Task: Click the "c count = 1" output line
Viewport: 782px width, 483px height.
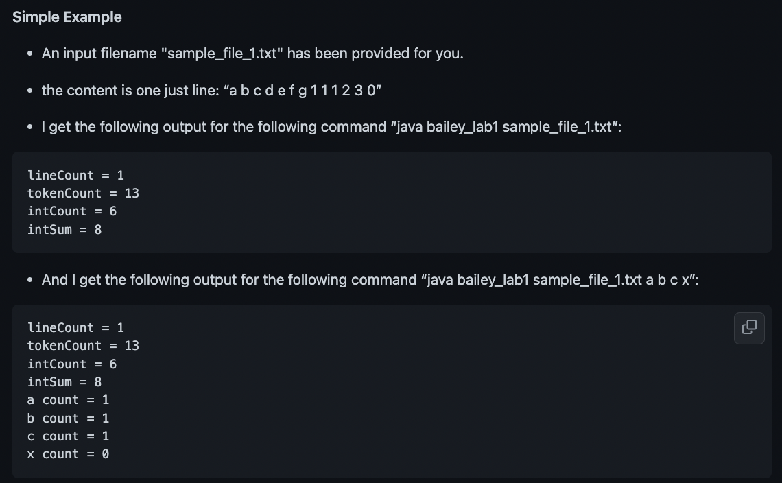Action: (68, 436)
